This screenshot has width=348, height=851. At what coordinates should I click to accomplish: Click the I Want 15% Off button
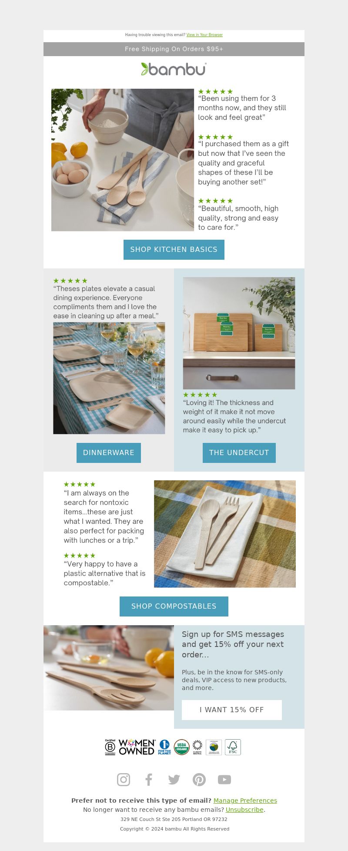[x=232, y=710]
